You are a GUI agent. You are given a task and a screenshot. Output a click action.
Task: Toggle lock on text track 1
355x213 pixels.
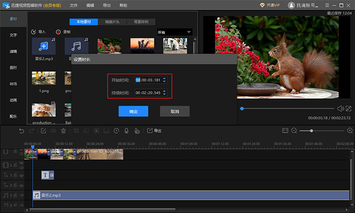point(15,175)
